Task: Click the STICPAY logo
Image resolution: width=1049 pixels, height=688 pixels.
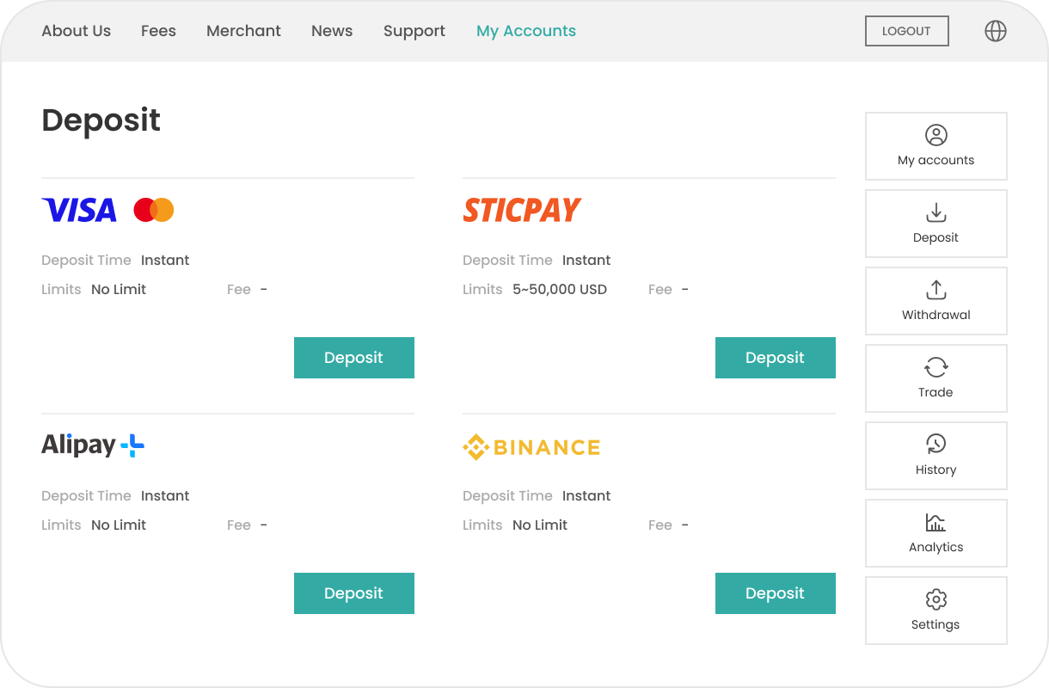Action: click(x=522, y=210)
